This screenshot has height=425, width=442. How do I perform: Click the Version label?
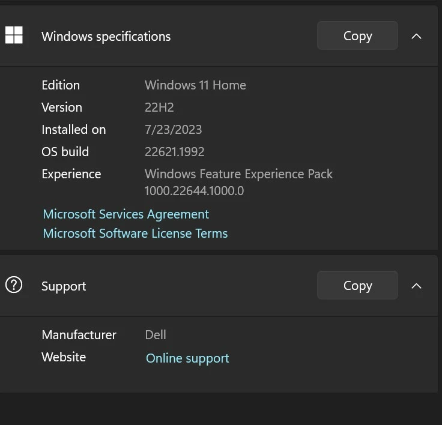pyautogui.click(x=62, y=107)
